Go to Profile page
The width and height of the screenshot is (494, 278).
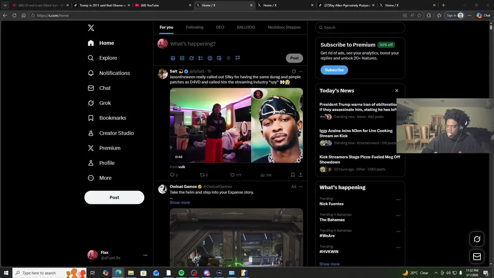[101, 163]
